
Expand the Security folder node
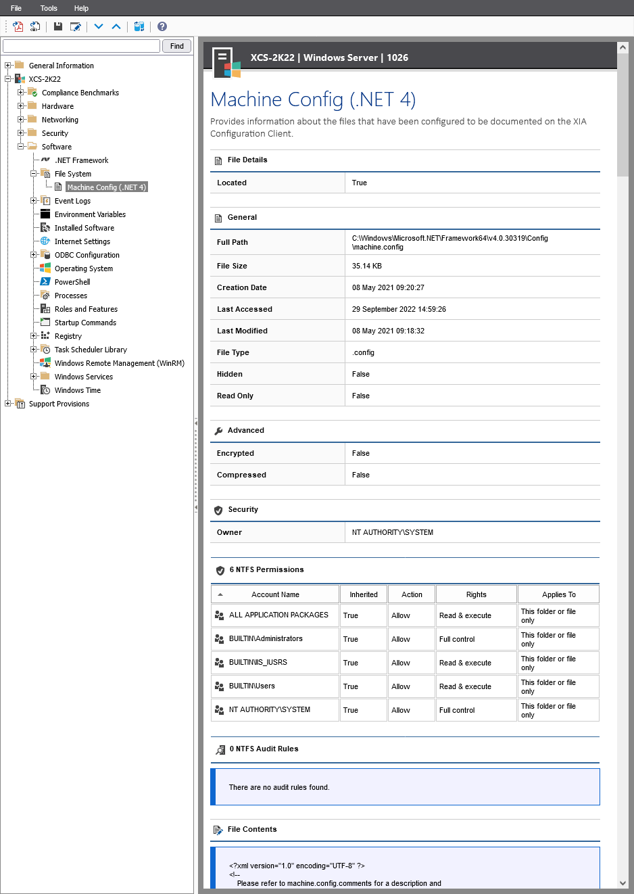click(20, 133)
